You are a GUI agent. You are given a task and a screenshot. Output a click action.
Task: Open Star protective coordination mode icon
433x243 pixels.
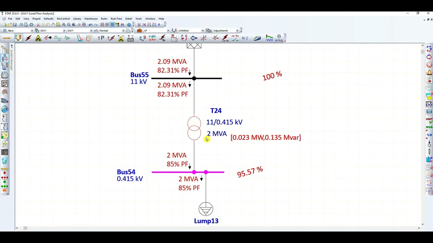pyautogui.click(x=80, y=38)
